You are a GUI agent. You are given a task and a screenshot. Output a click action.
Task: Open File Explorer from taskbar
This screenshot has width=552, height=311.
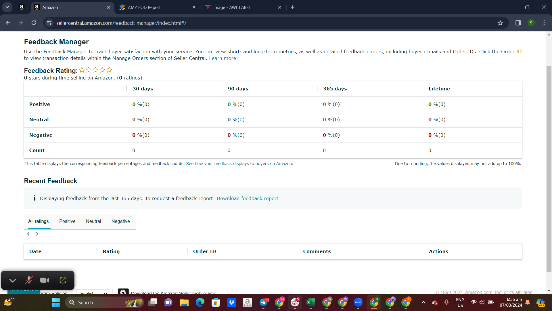point(184,302)
